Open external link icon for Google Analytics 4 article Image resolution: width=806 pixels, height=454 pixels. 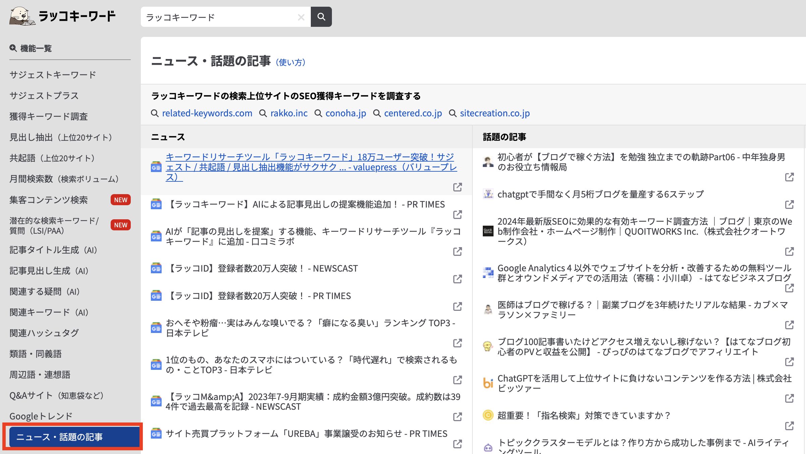coord(790,288)
